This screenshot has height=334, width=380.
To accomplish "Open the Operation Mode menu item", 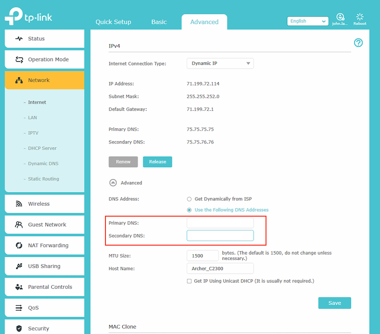I will pyautogui.click(x=45, y=59).
